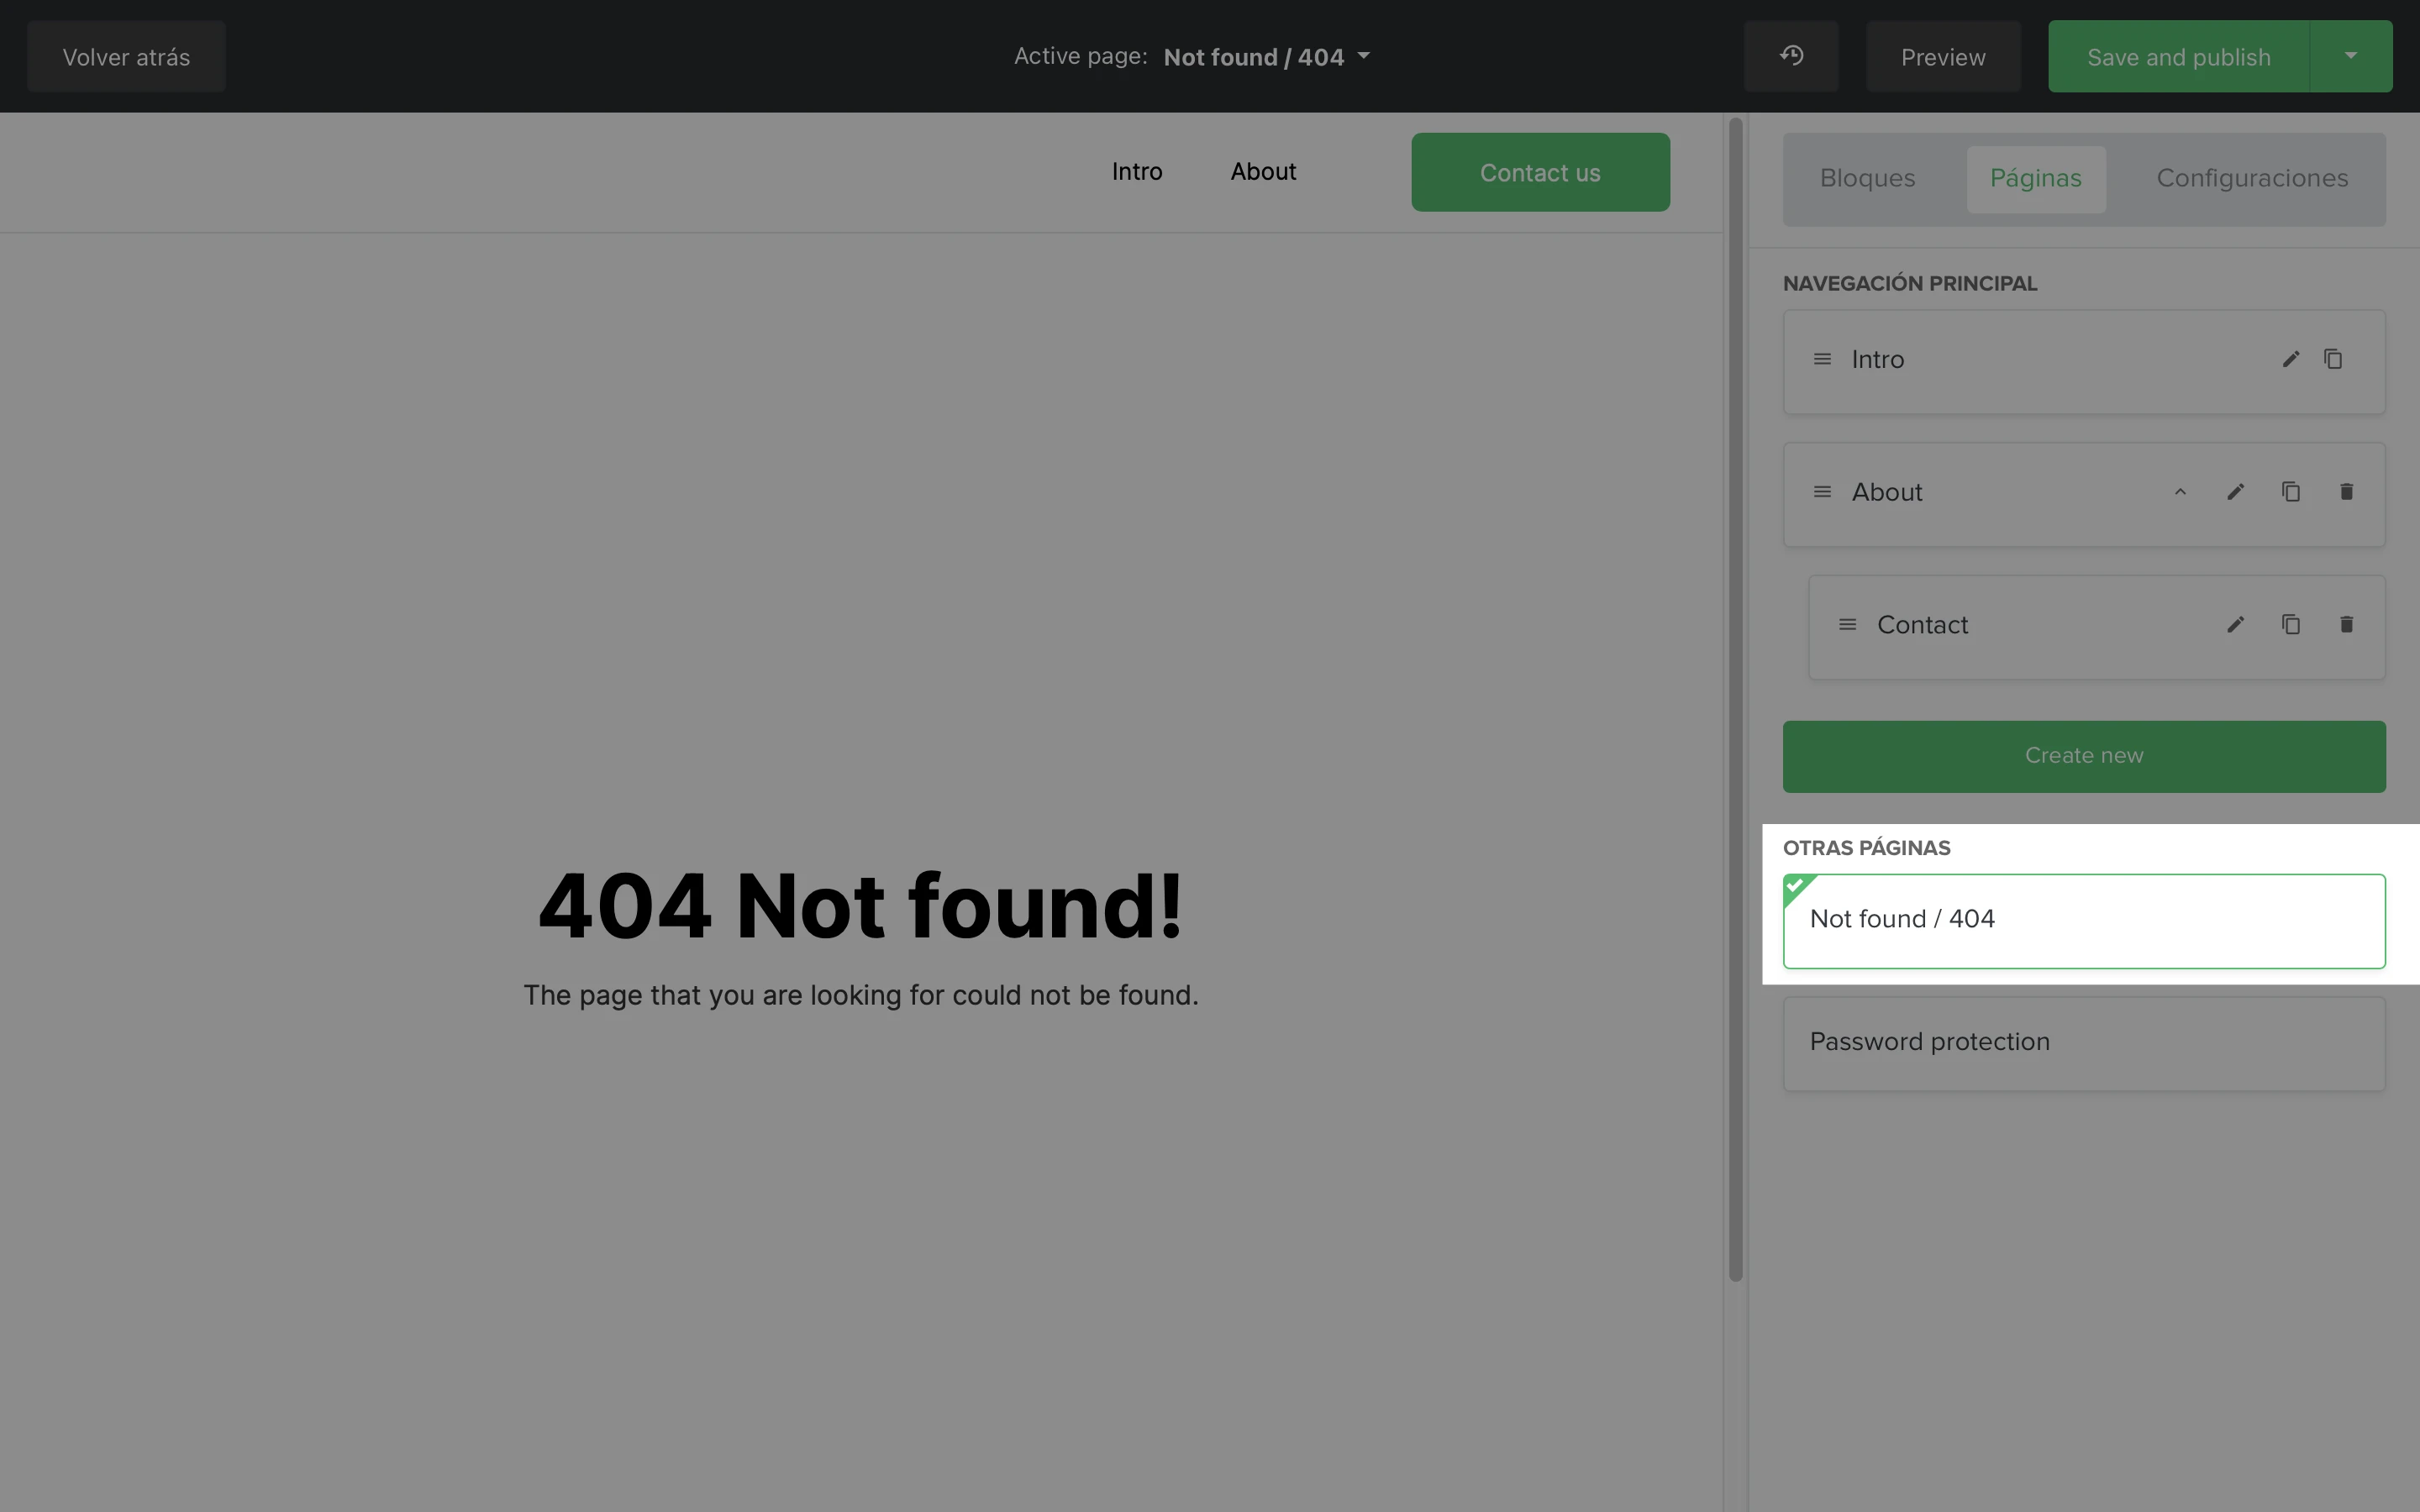Select the Not found / 404 page
Viewport: 2420px width, 1512px height.
pos(2084,921)
